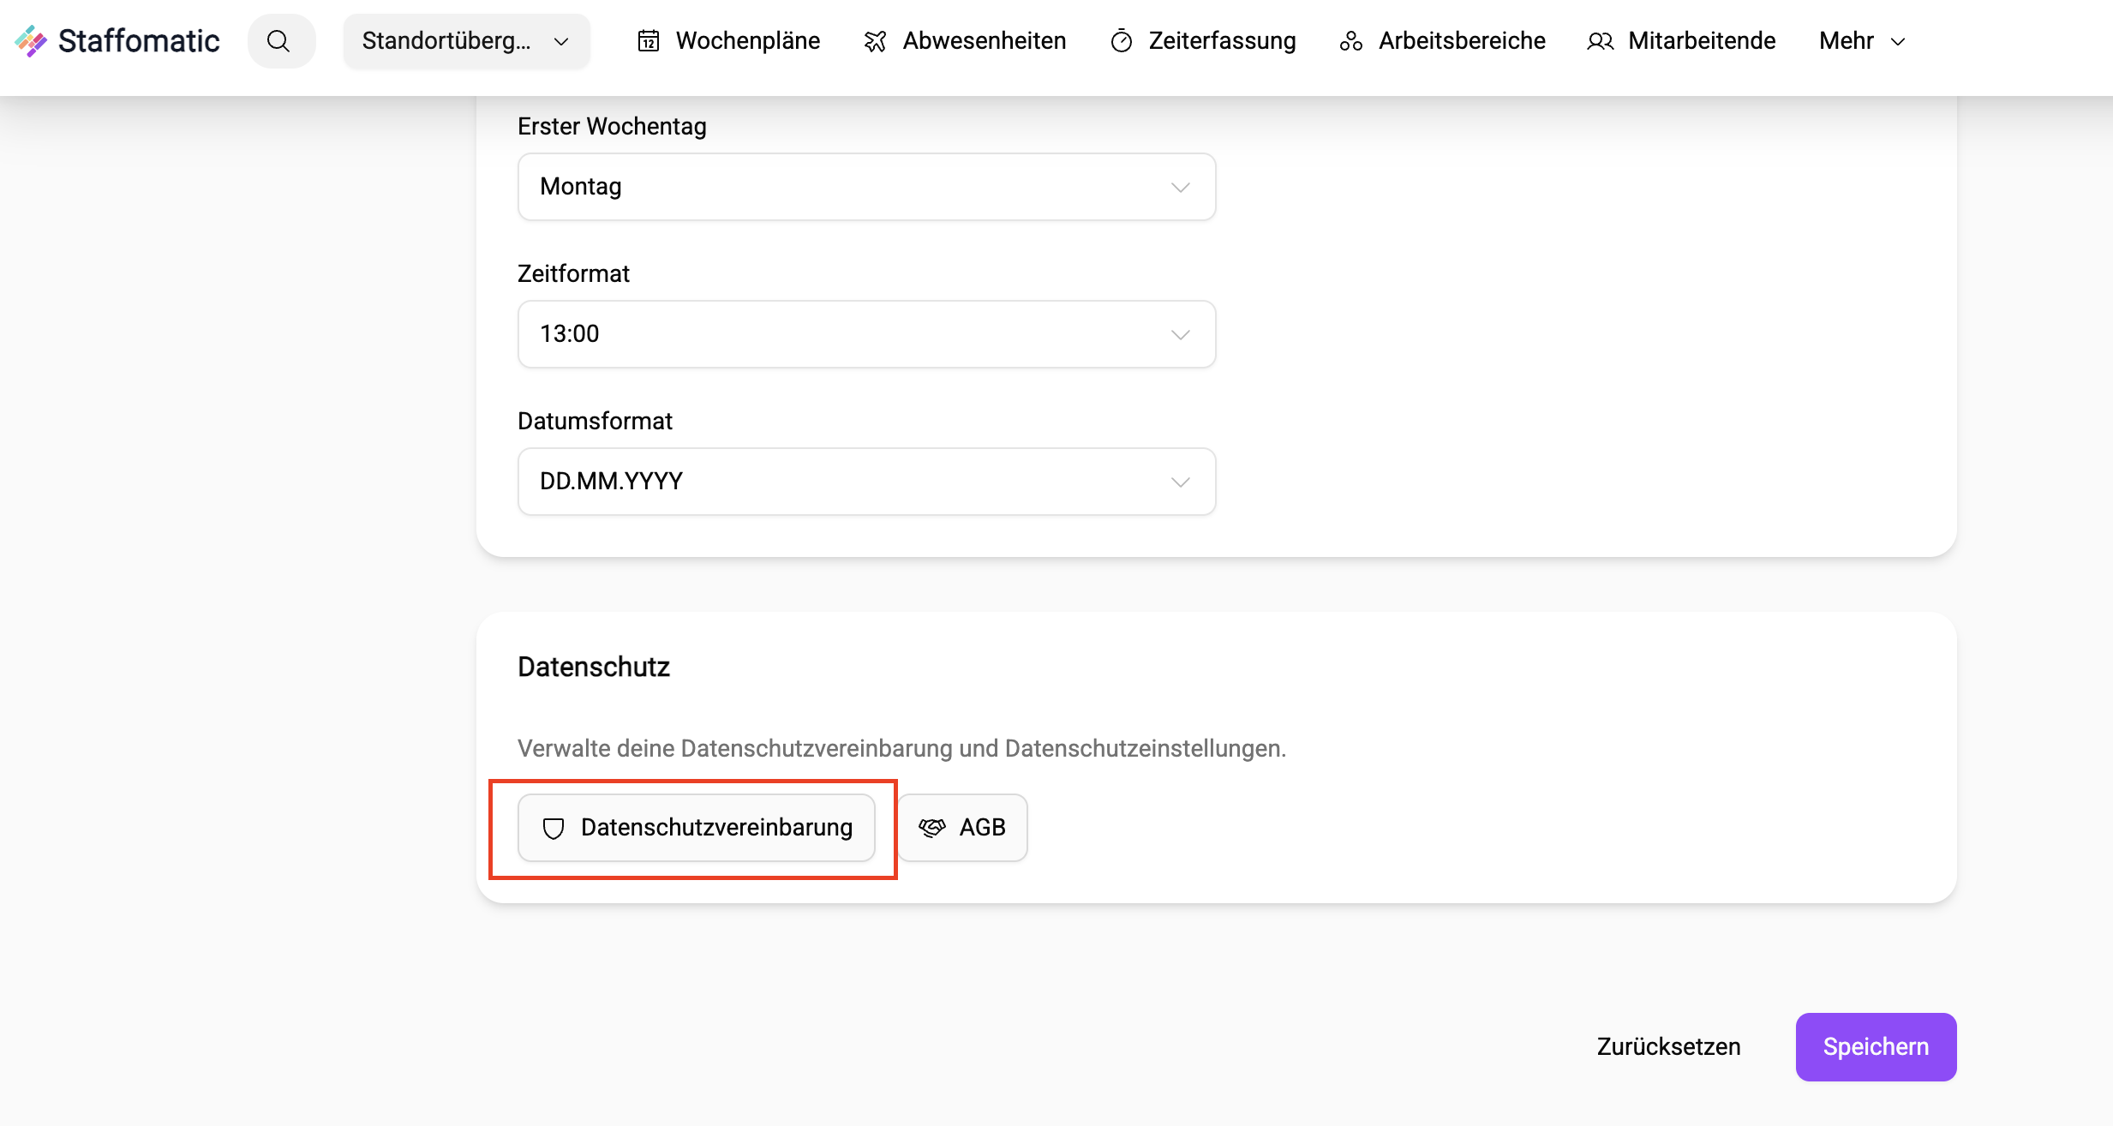
Task: Click the handshake icon next to AGB
Action: pos(932,828)
